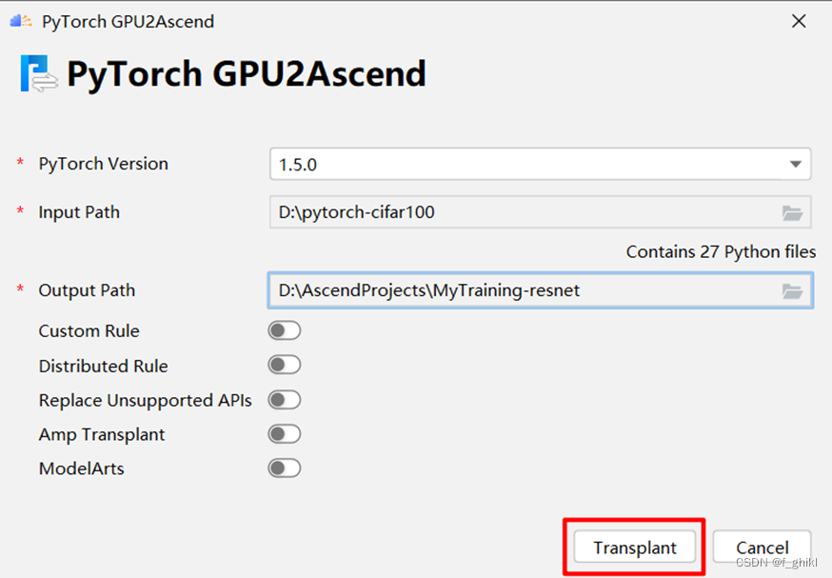The image size is (832, 578).
Task: Enable Replace Unsupported APIs
Action: point(284,400)
